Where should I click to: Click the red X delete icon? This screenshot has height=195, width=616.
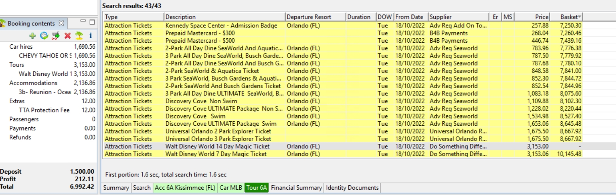click(x=68, y=35)
